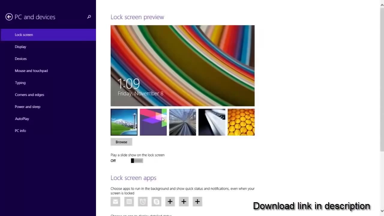
Task: Choose the Space Needle landscape thumbnail
Action: [124, 122]
